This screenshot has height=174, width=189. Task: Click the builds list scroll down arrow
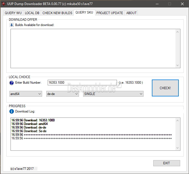(177, 65)
